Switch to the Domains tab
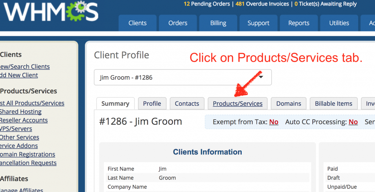Viewport: 375px width, 192px height. tap(289, 103)
